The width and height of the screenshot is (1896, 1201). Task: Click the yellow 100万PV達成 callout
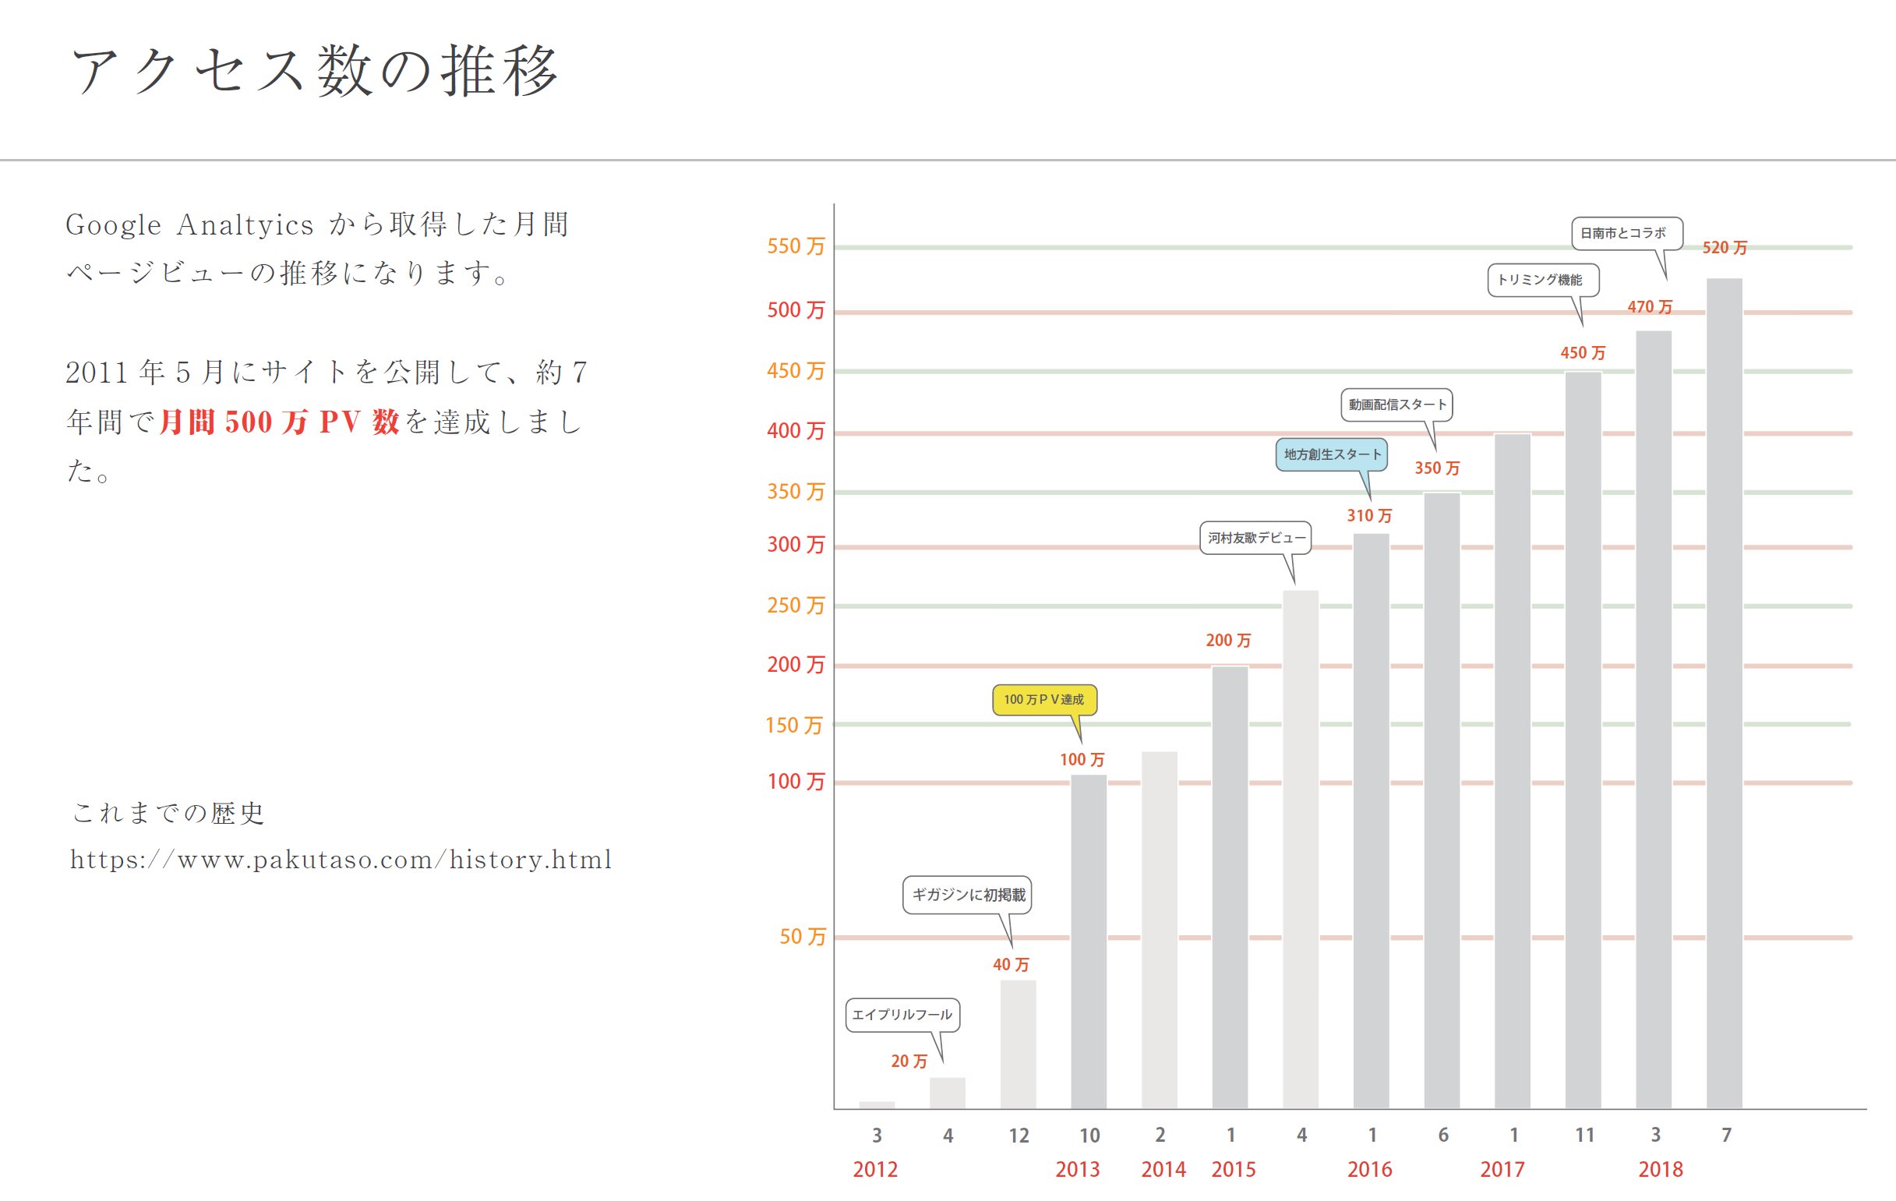coord(1044,699)
